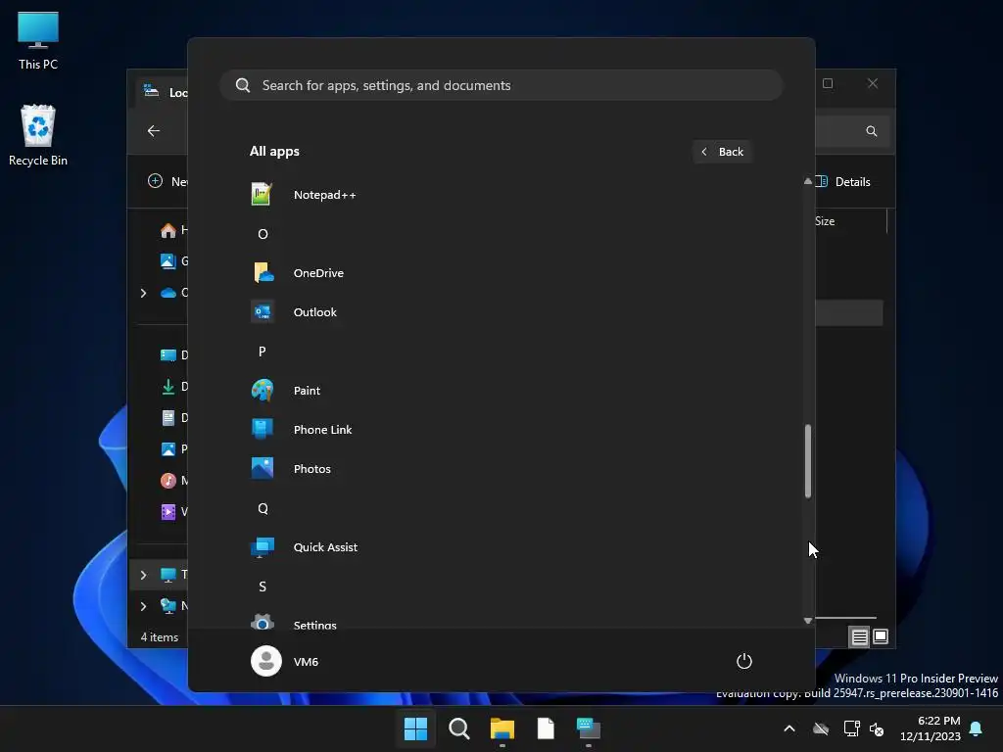The width and height of the screenshot is (1003, 752).
Task: Show hidden system tray icons
Action: pyautogui.click(x=789, y=728)
